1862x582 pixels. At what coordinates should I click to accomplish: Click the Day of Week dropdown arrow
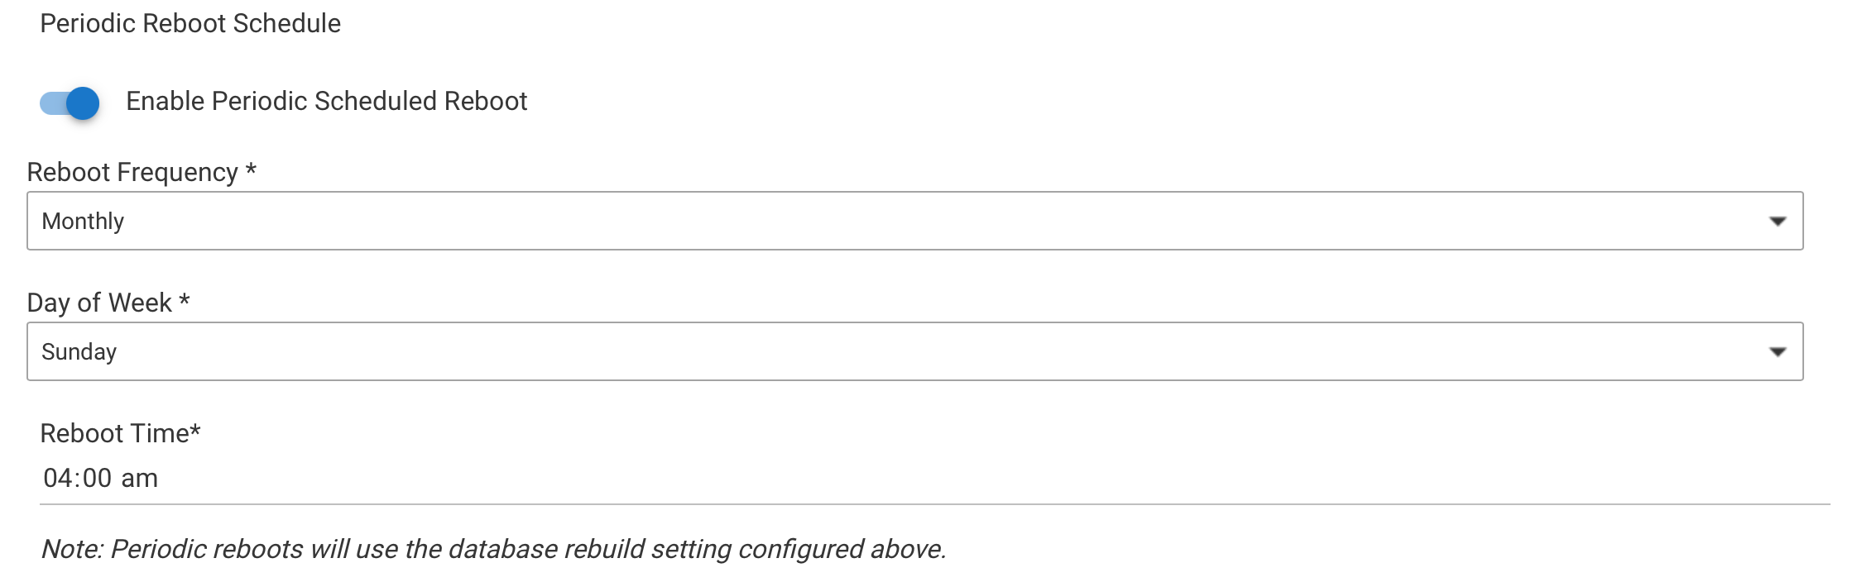tap(1777, 351)
